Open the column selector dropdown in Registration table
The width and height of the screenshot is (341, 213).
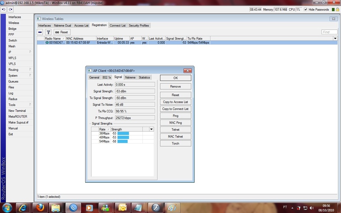point(335,38)
